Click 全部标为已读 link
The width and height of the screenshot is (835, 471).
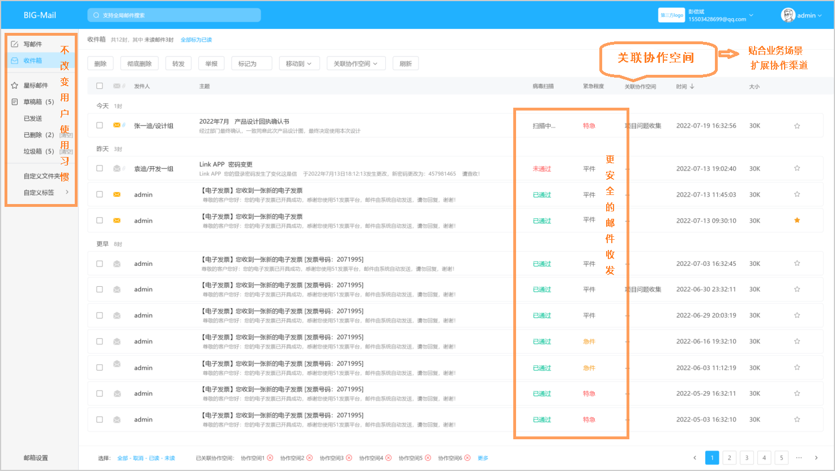point(196,40)
